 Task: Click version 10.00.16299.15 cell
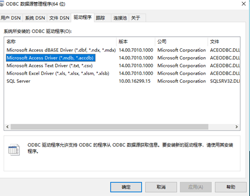click(x=134, y=81)
